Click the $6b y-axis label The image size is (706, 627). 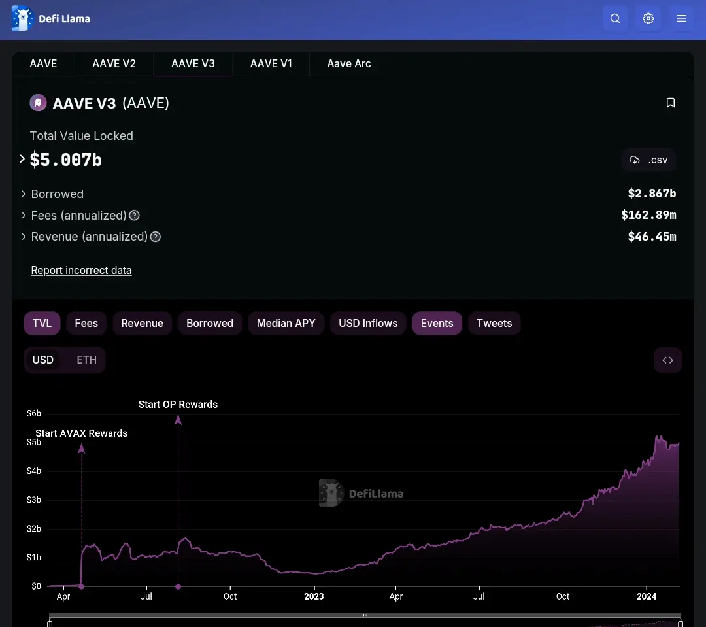[34, 413]
